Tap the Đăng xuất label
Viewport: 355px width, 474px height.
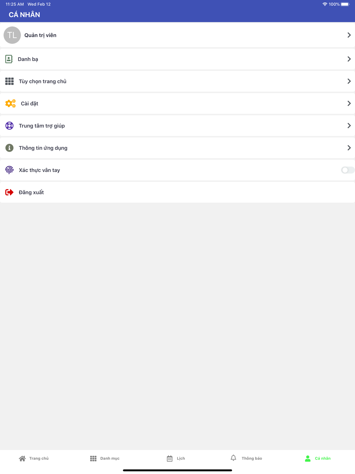coord(31,192)
